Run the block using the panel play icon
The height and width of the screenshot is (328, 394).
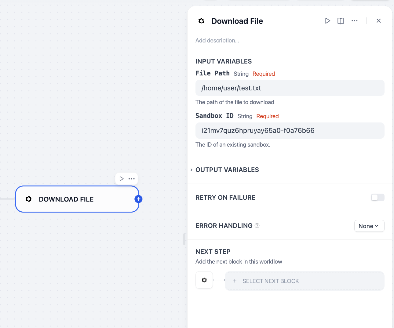tap(327, 21)
